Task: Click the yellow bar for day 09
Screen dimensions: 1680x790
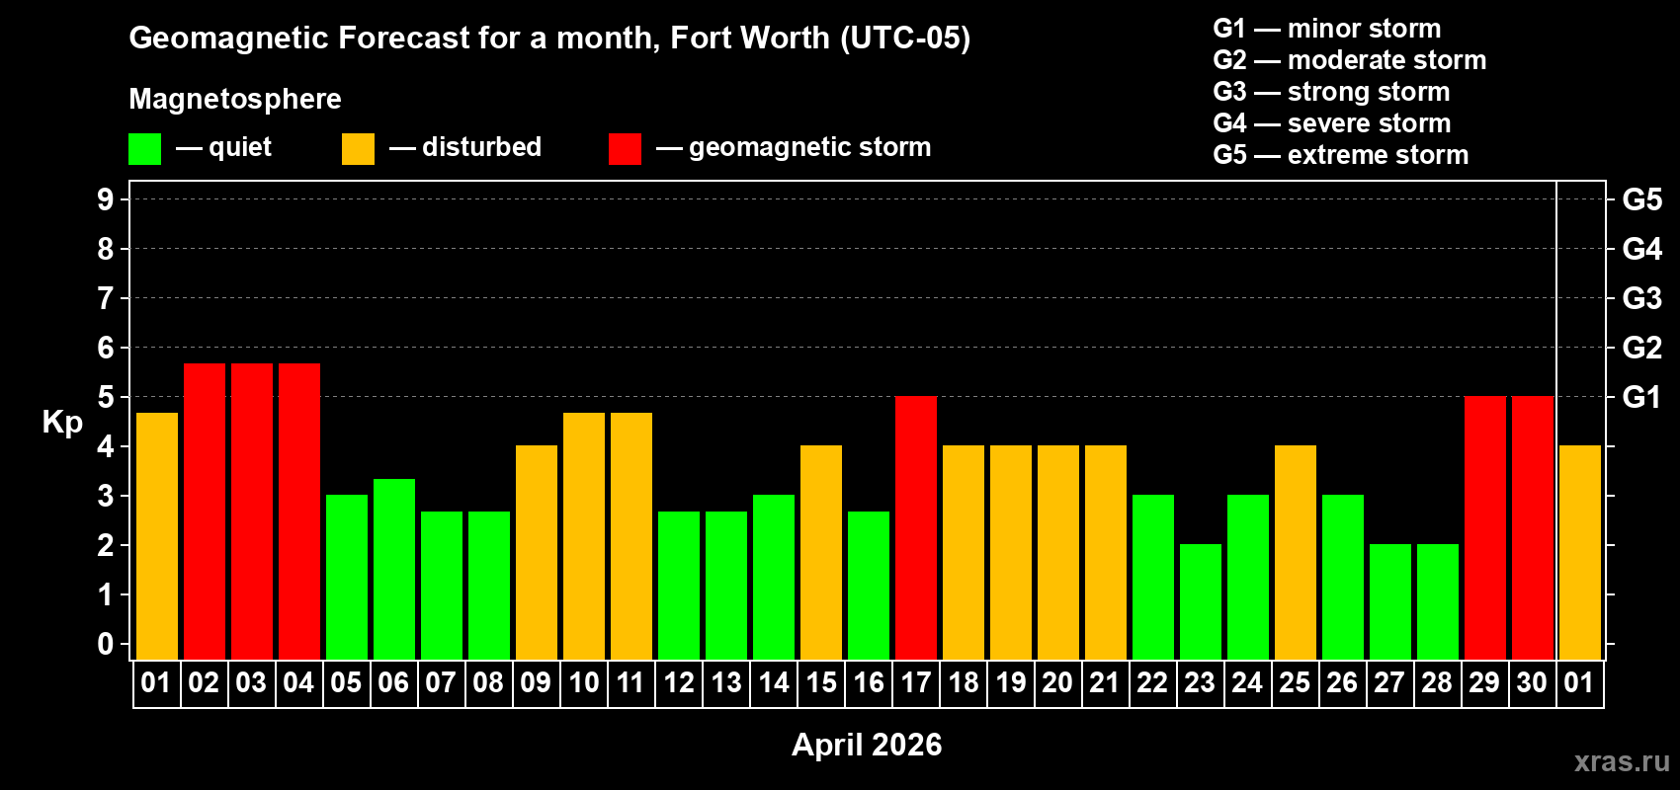Action: [x=537, y=553]
